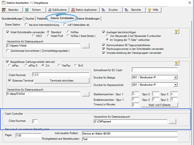This screenshot has height=145, width=194.
Task: Open SubSysteme from the toolbar
Action: [58, 10]
